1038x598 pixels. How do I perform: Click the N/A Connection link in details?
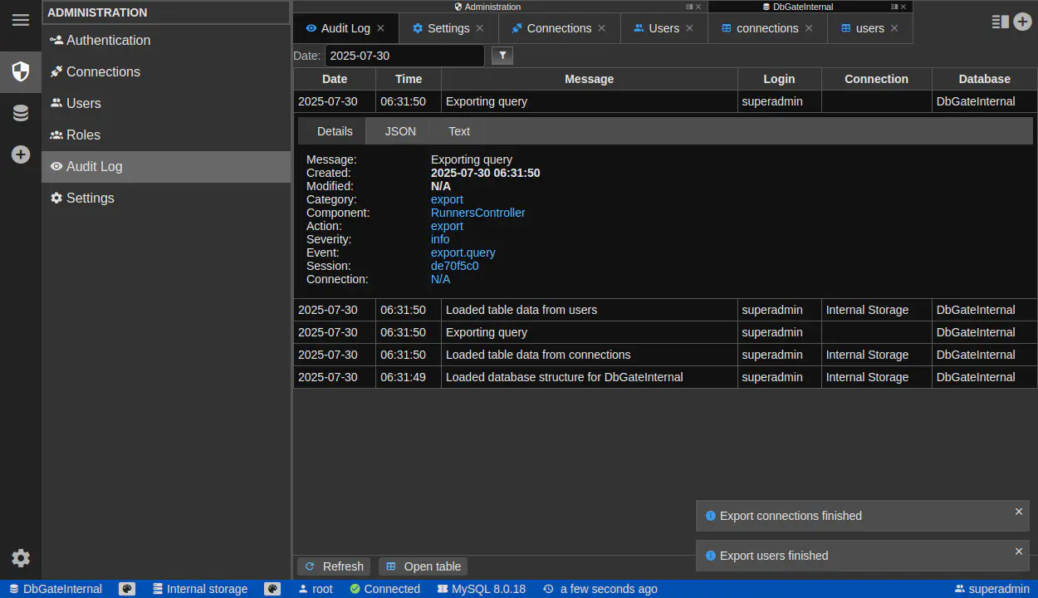(440, 279)
